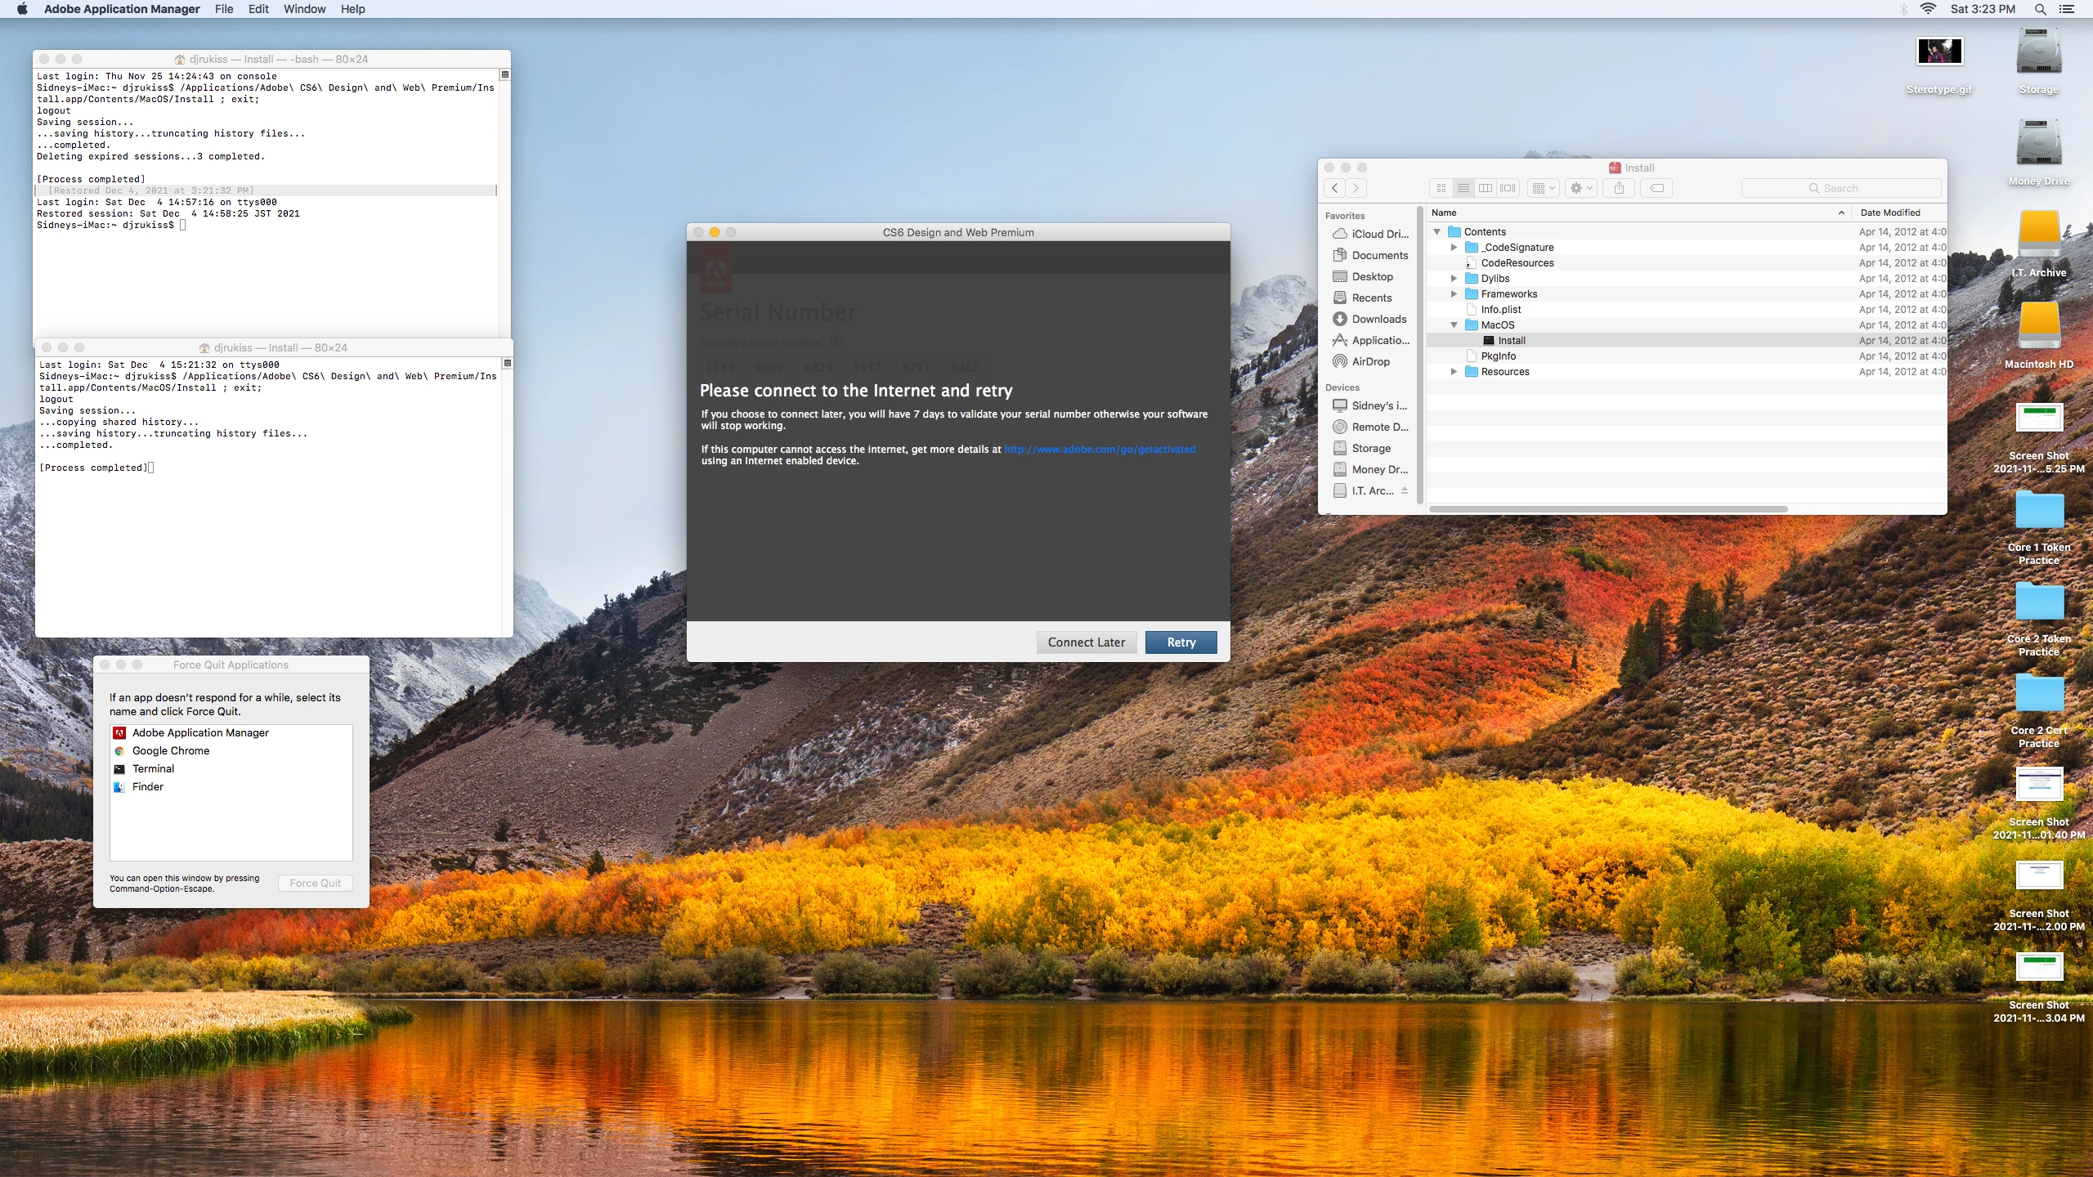The height and width of the screenshot is (1177, 2093).
Task: Switch Finder to icon view
Action: click(1441, 188)
